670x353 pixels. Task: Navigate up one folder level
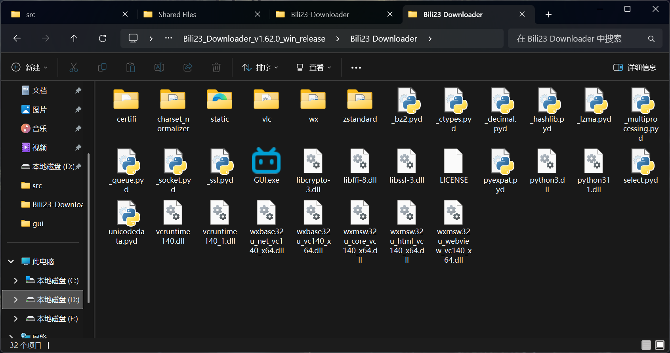point(74,38)
